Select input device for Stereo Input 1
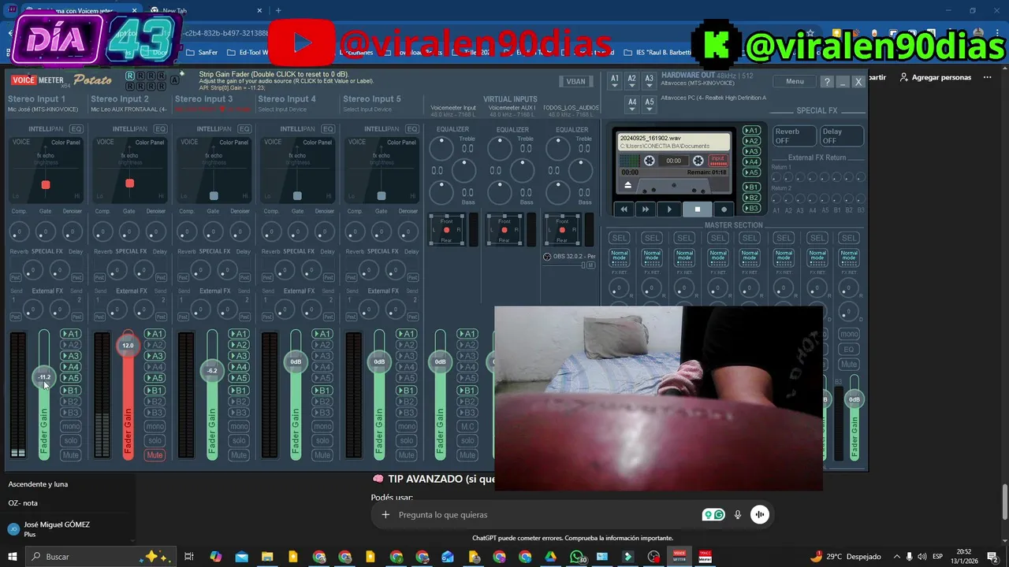1009x567 pixels. [43, 109]
